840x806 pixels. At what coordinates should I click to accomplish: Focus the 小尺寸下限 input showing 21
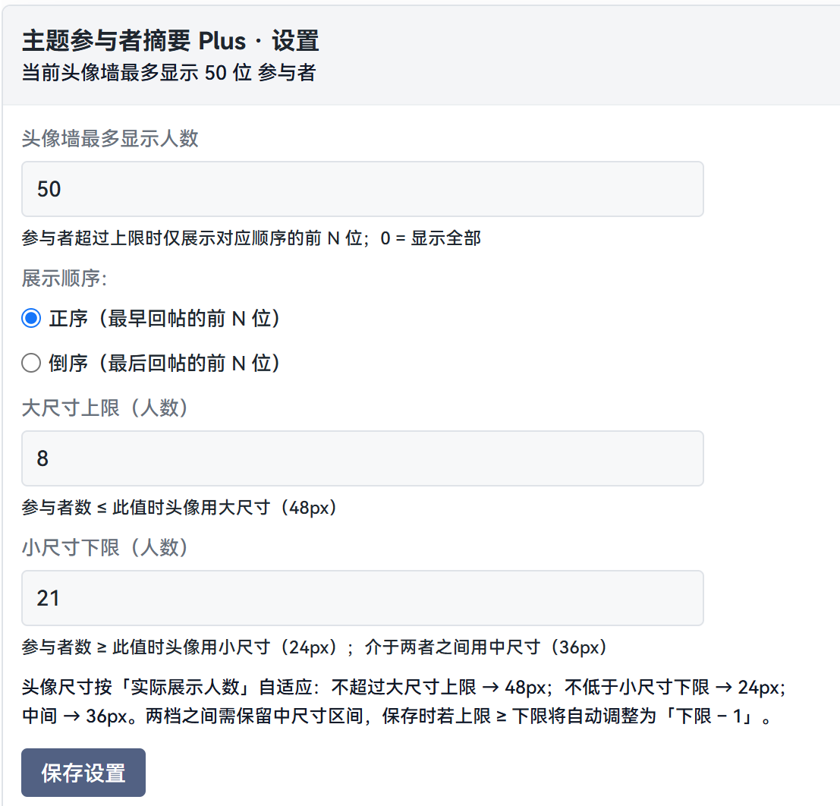click(x=362, y=598)
